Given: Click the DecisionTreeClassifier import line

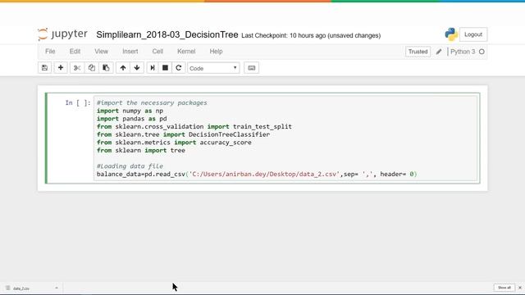Looking at the screenshot, I should (x=183, y=134).
